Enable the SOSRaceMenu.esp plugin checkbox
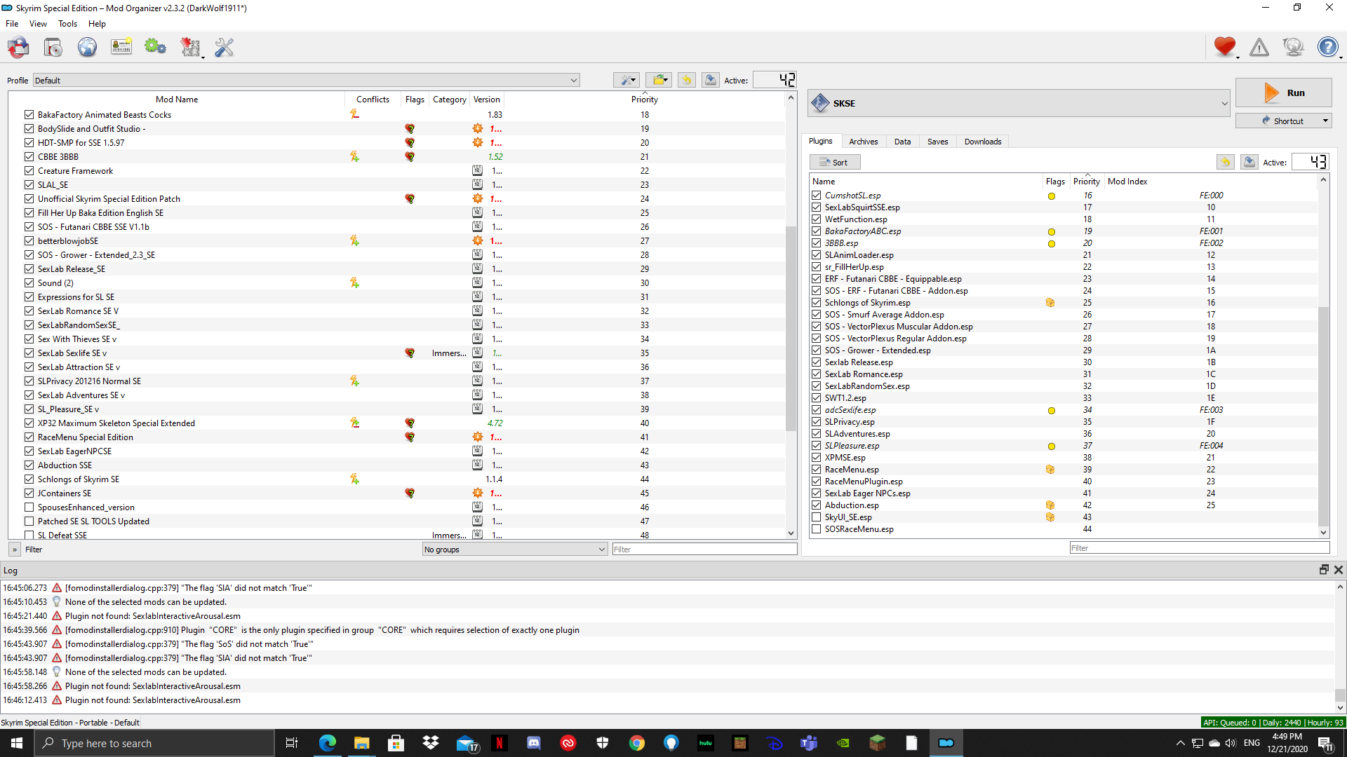1347x757 pixels. click(817, 529)
